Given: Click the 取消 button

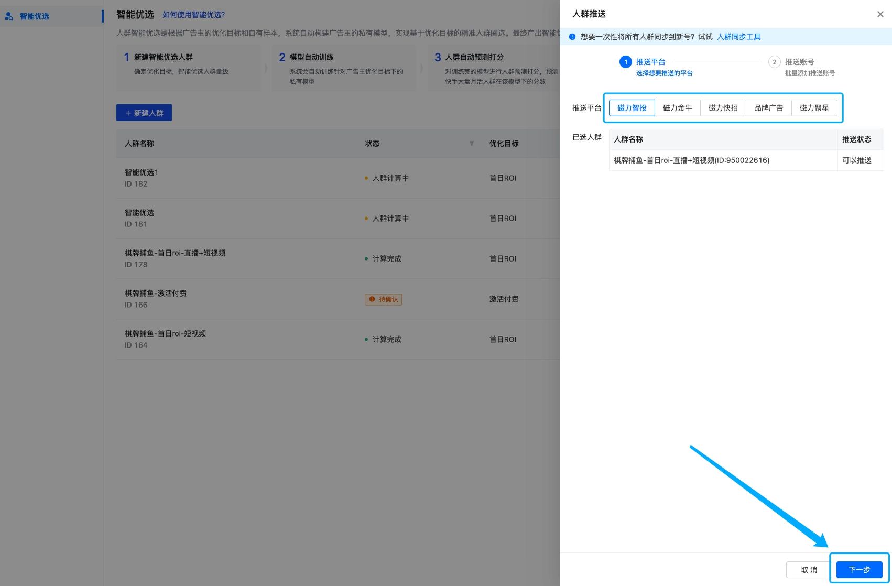Looking at the screenshot, I should pyautogui.click(x=809, y=569).
